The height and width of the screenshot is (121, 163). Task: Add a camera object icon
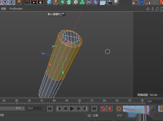tap(109, 2)
